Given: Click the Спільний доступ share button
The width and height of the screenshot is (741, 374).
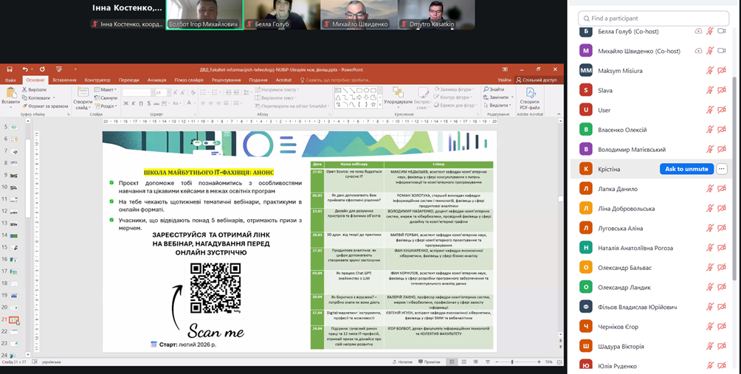Looking at the screenshot, I should coord(537,80).
